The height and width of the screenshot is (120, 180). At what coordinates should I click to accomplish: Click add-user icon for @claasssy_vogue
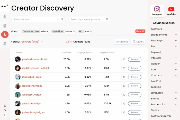tap(124, 95)
